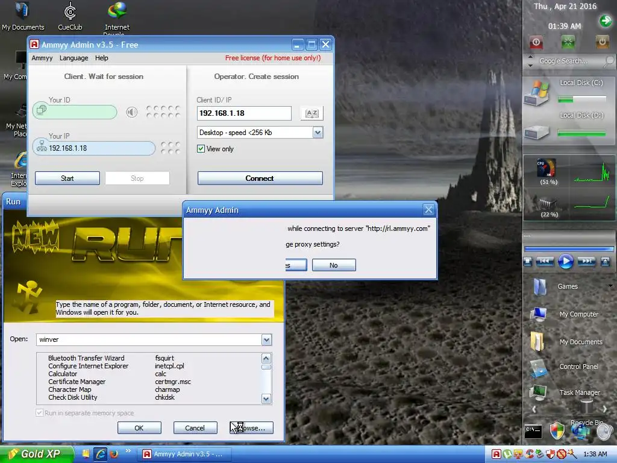The height and width of the screenshot is (463, 617).
Task: Open Local Disk (D:) drive icon
Action: coord(537,131)
